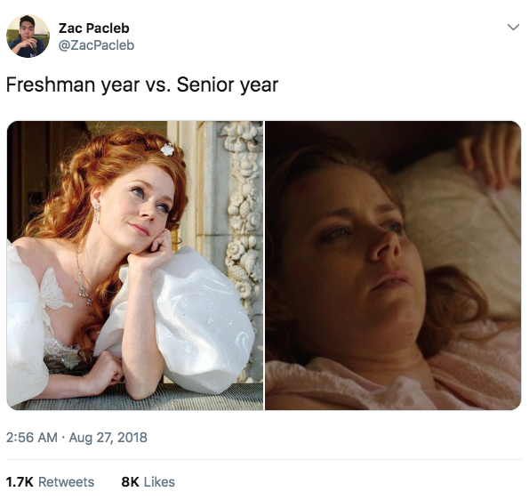529x500 pixels.
Task: View the 8K likes count
Action: [x=130, y=482]
